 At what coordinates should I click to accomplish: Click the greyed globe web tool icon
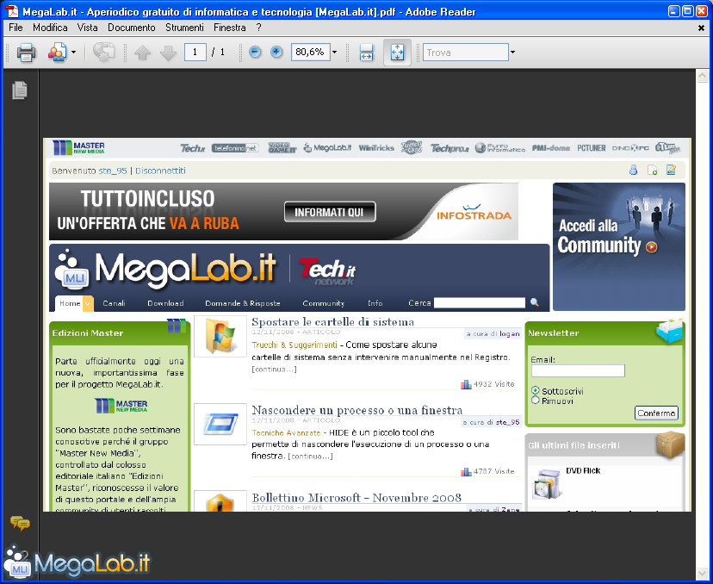tap(103, 53)
